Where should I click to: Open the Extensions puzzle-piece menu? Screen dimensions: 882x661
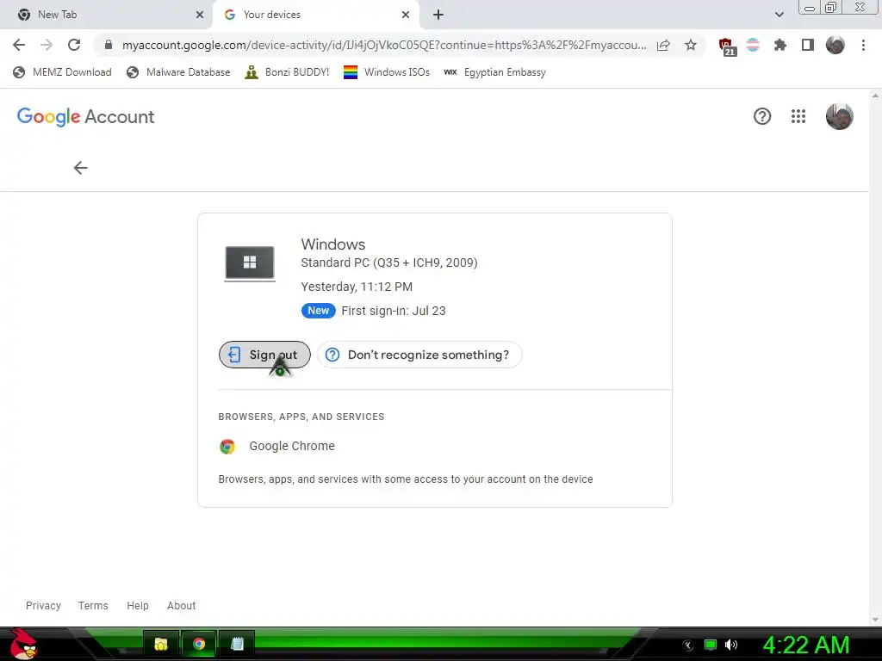(780, 45)
